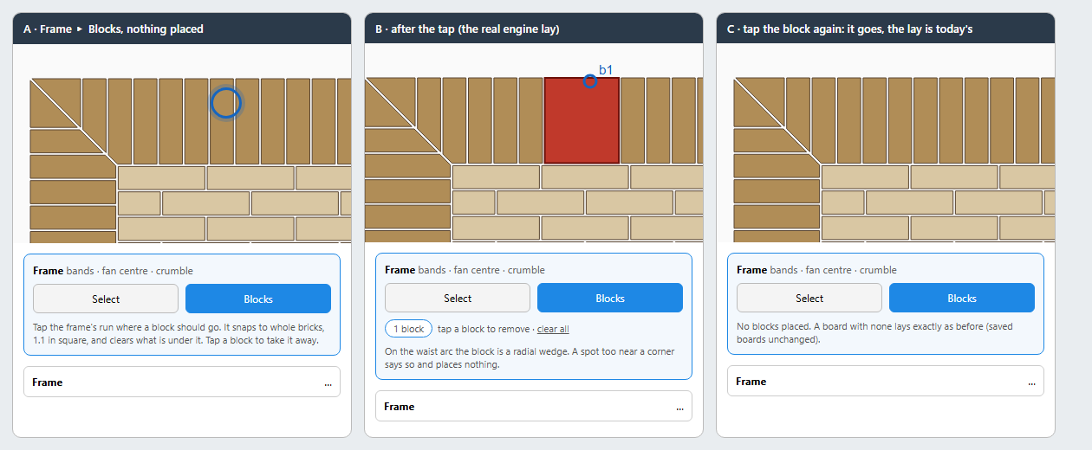This screenshot has width=1092, height=450.
Task: Click Blocks button in panel C
Action: [962, 298]
